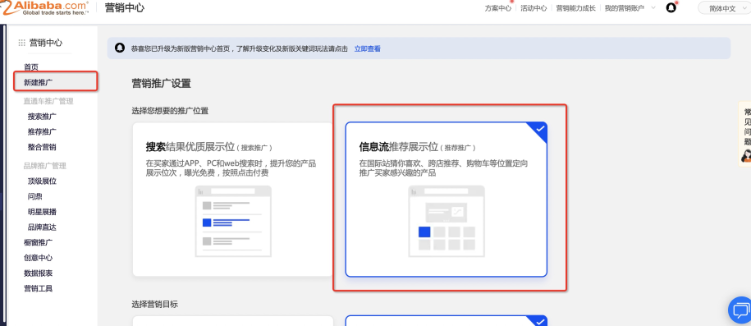This screenshot has height=326, width=751.
Task: Open 营销能力成长 in the top navigation
Action: 575,8
